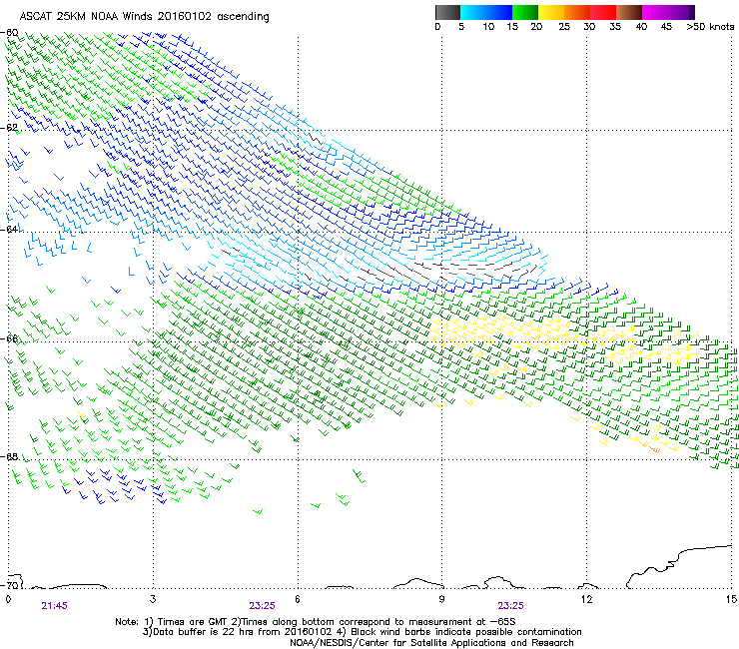
Task: Select the brown 35–40 knots color bar segment
Action: click(629, 12)
